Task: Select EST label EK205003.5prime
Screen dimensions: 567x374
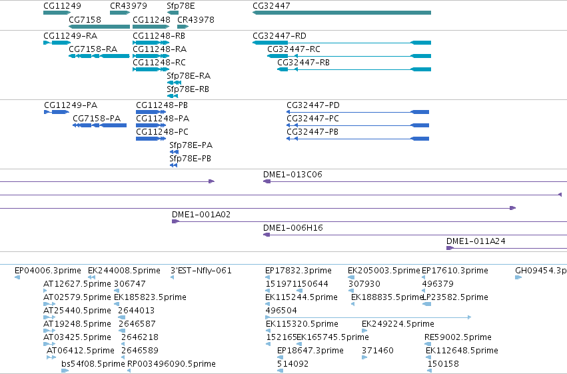Action: (x=384, y=271)
